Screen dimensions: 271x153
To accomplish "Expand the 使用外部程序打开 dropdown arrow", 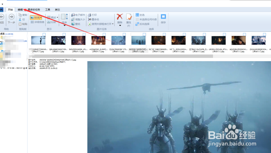I will pos(113,24).
